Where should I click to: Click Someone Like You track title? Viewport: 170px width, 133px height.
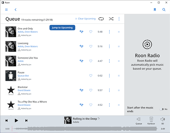pyautogui.click(x=28, y=58)
